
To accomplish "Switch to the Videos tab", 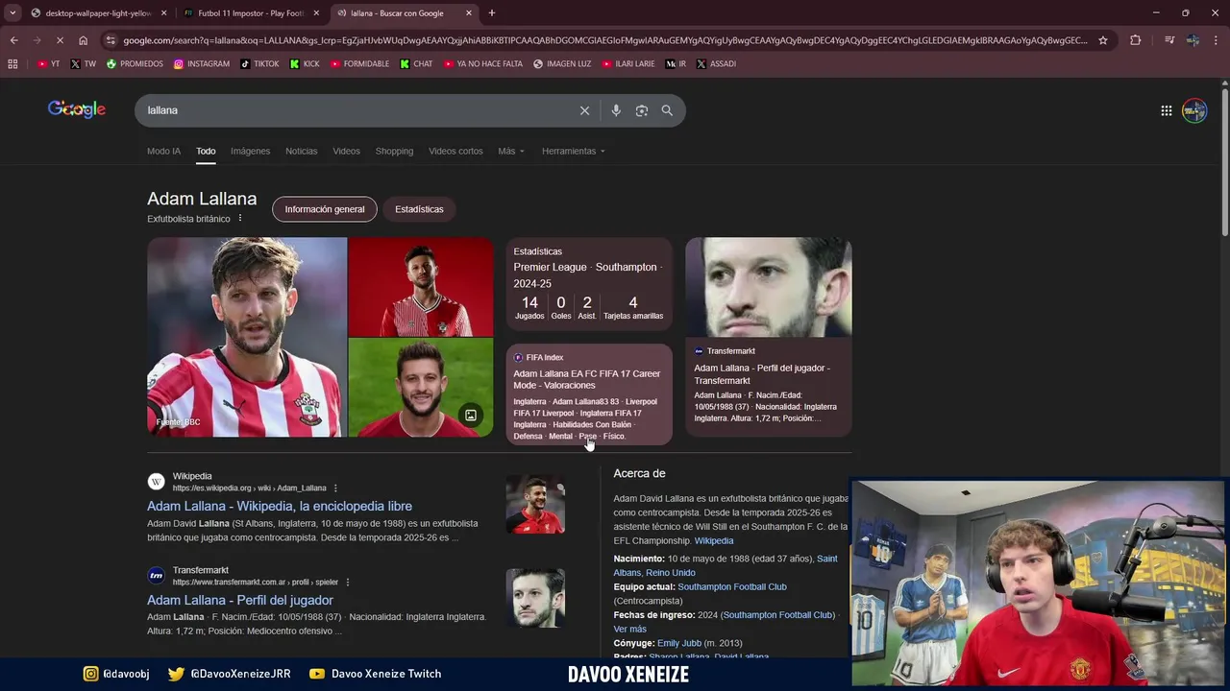I will click(346, 152).
